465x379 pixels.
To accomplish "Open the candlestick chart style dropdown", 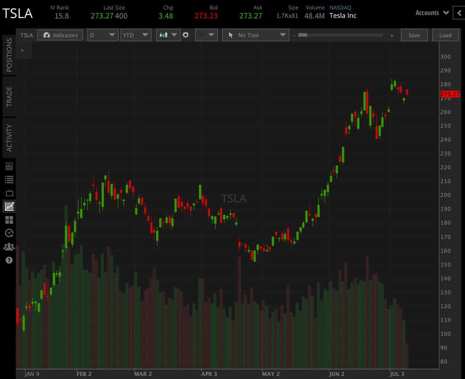I will pos(168,35).
